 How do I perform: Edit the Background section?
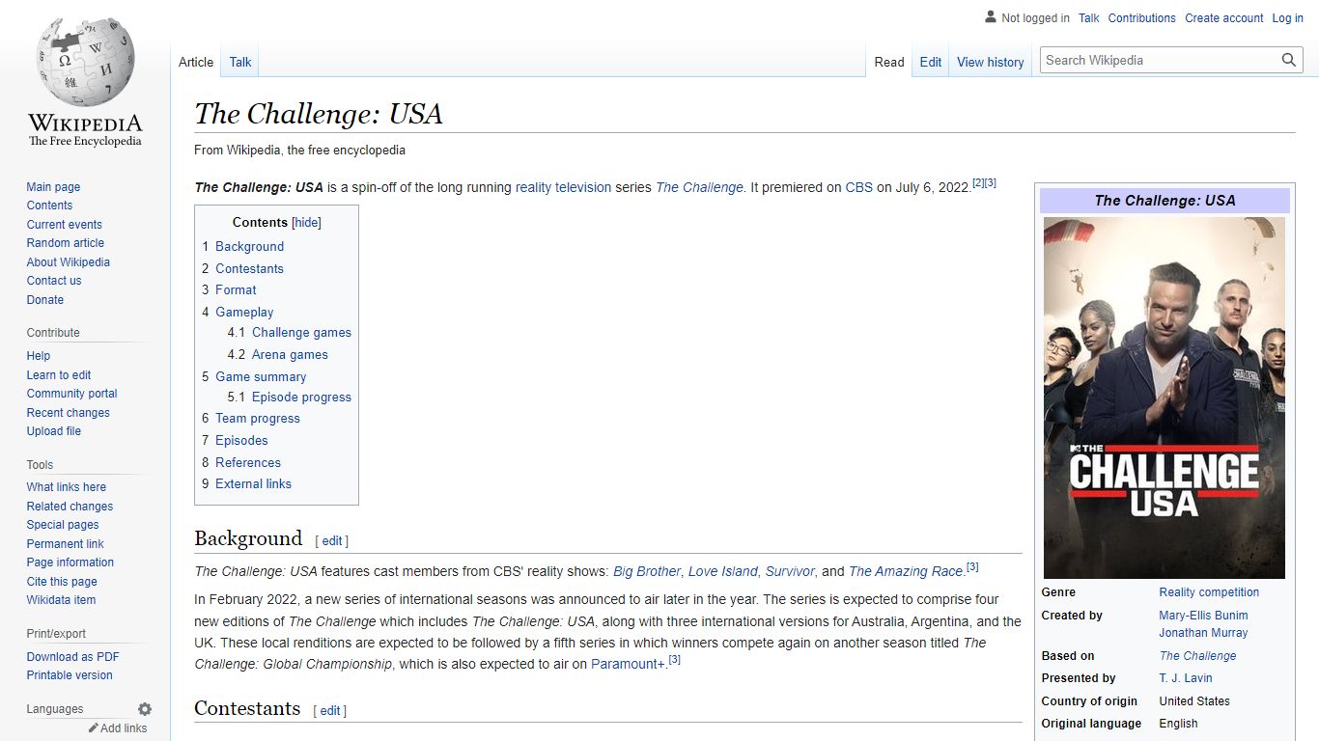[332, 541]
